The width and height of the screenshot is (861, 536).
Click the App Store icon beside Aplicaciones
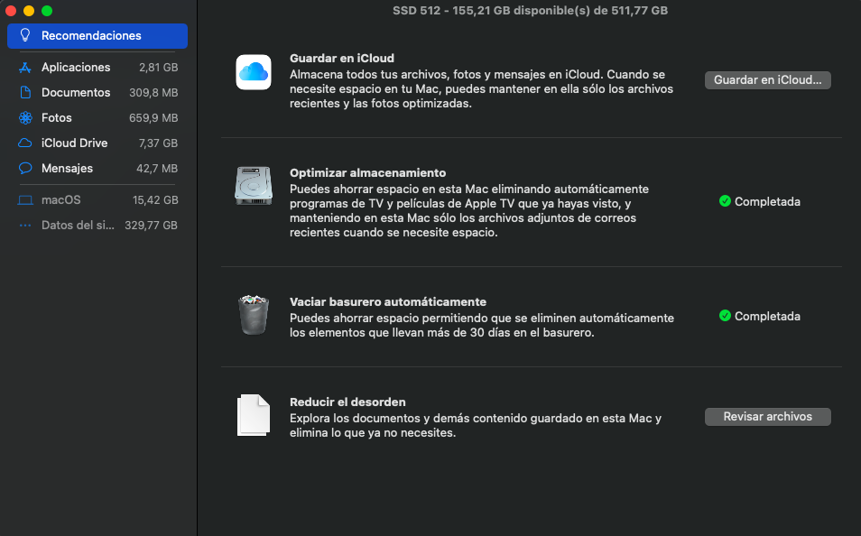(25, 67)
